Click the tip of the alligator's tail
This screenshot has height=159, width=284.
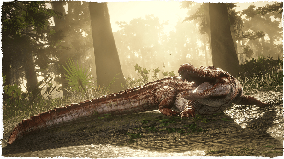coord(13,137)
